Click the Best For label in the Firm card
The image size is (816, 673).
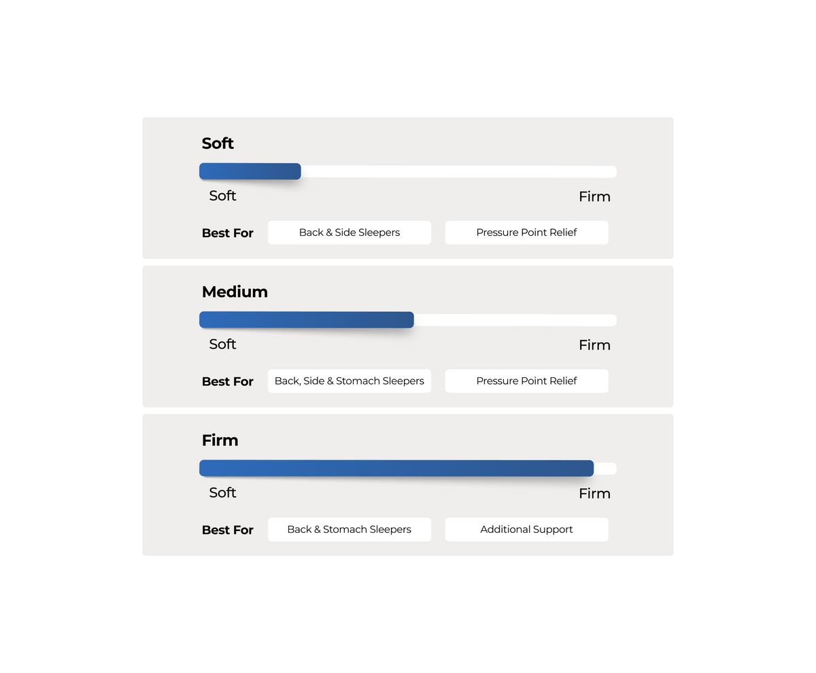(x=228, y=530)
